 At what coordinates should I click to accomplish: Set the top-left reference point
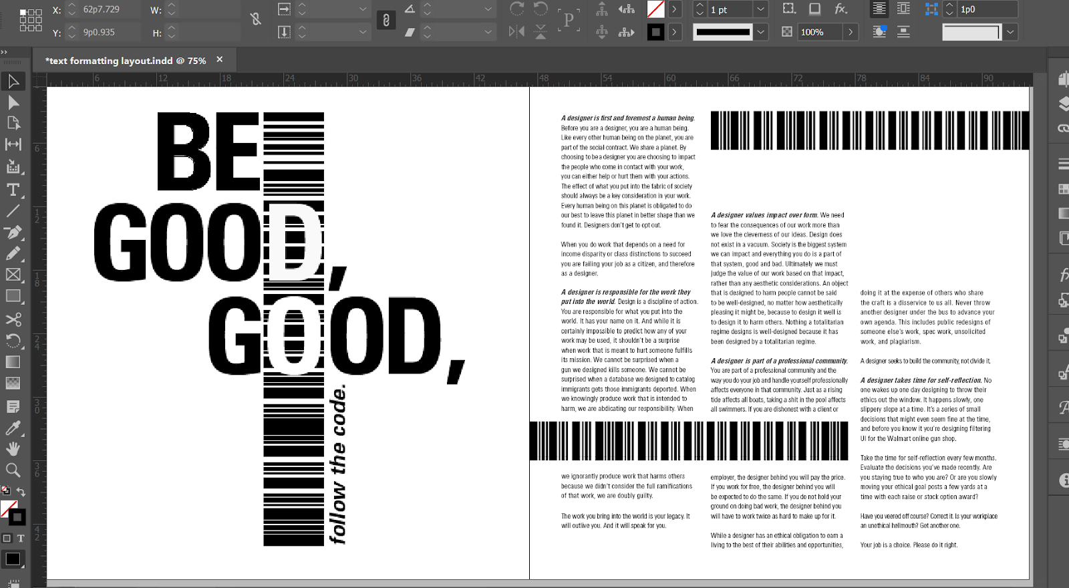coord(22,12)
